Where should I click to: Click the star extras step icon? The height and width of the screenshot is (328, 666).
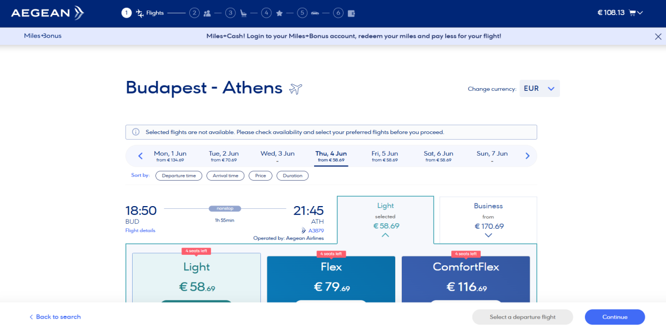(279, 13)
